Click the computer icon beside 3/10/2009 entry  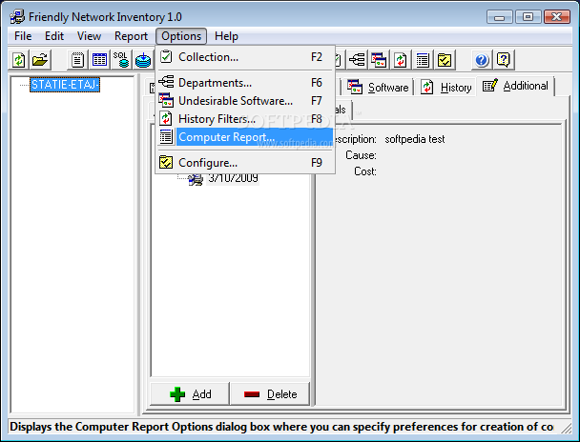pos(195,178)
